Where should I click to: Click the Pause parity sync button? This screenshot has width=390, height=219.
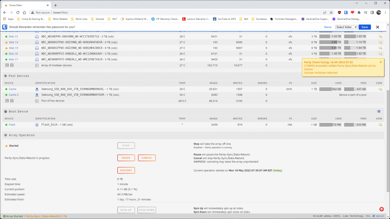[x=126, y=158]
